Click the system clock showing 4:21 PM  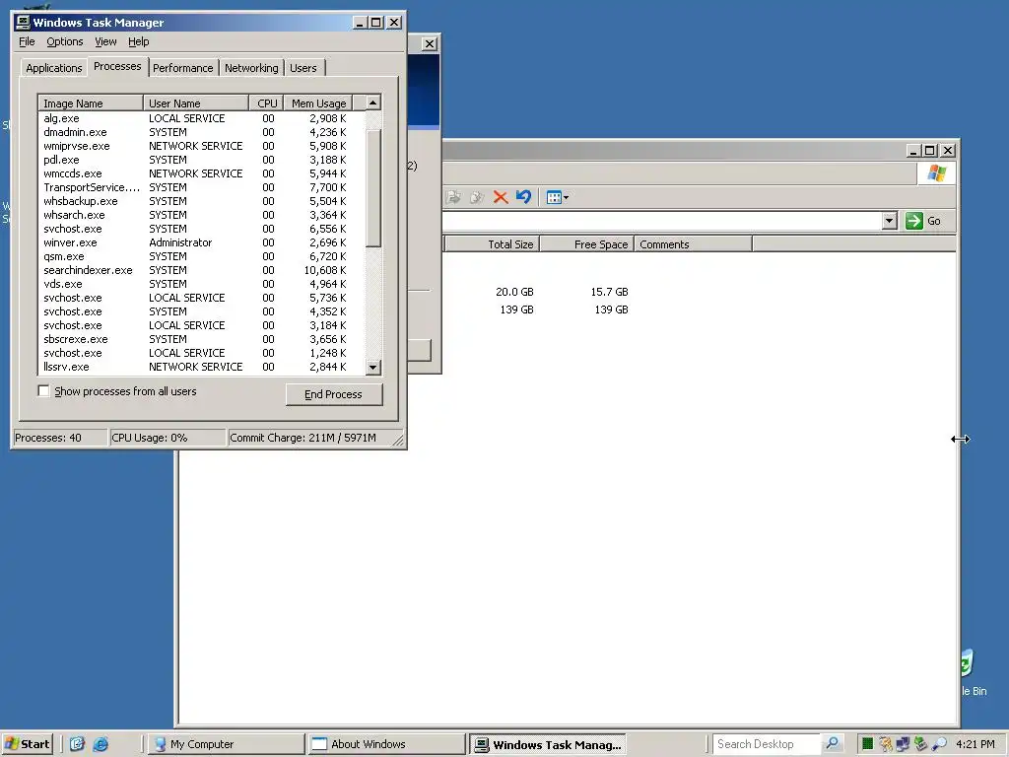(975, 744)
